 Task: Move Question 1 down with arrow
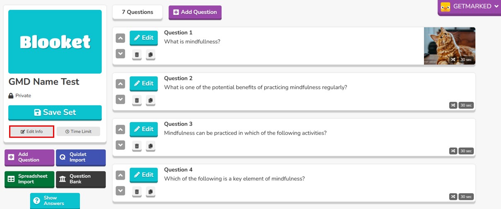pyautogui.click(x=120, y=54)
